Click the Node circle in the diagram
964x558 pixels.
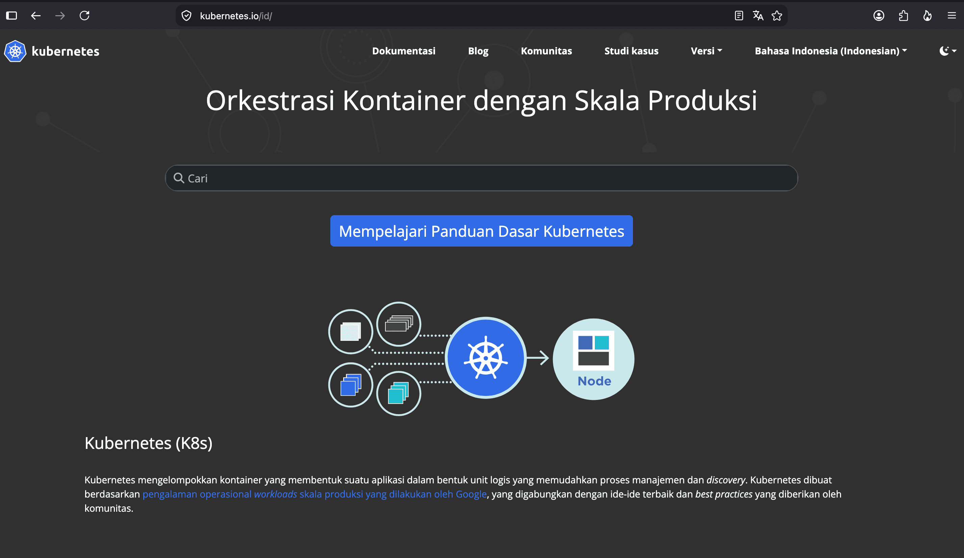pyautogui.click(x=593, y=359)
